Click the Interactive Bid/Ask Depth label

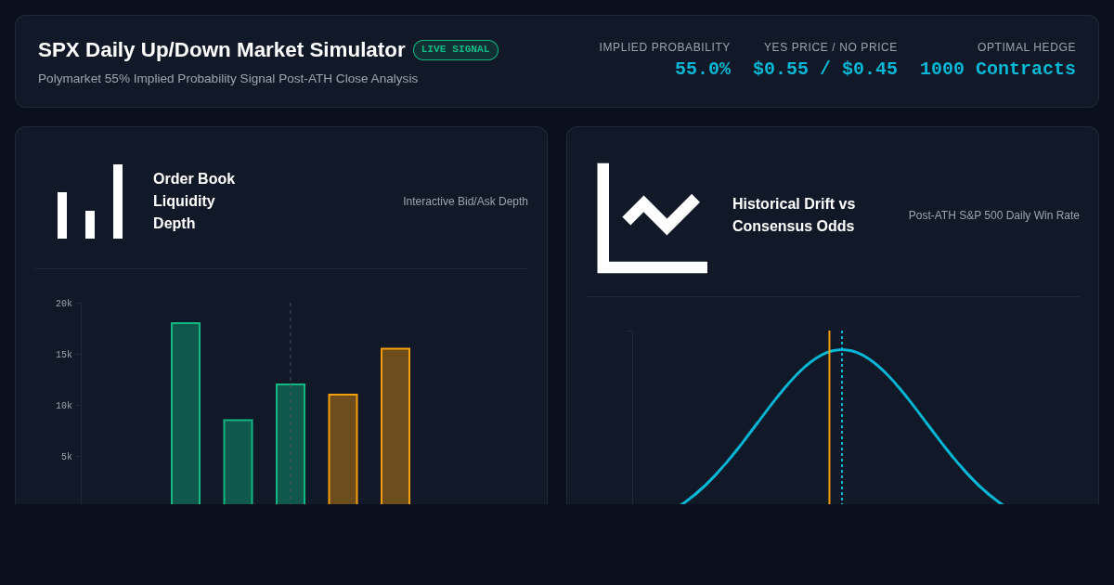(465, 201)
